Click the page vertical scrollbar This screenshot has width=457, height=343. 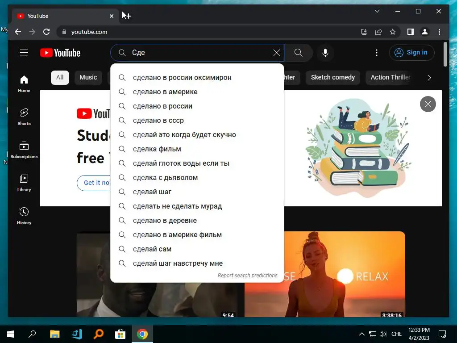tap(445, 54)
